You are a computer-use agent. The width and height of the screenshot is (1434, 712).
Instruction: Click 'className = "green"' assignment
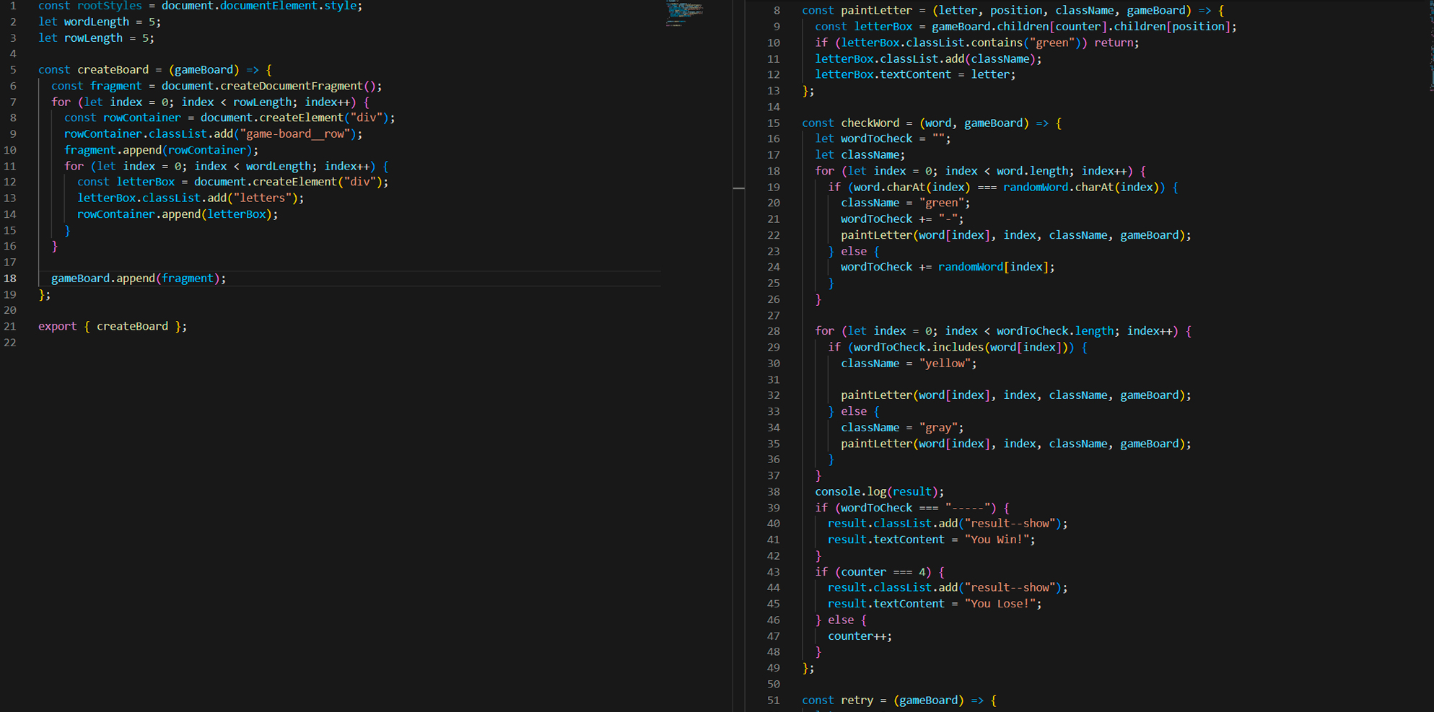point(902,203)
